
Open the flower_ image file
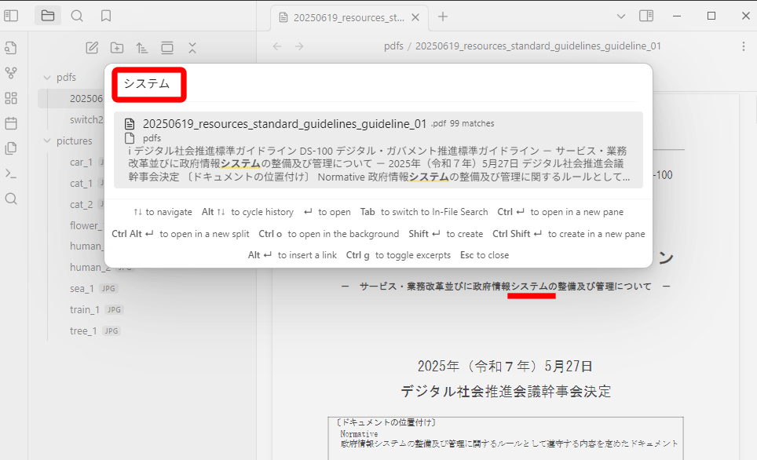pos(86,225)
